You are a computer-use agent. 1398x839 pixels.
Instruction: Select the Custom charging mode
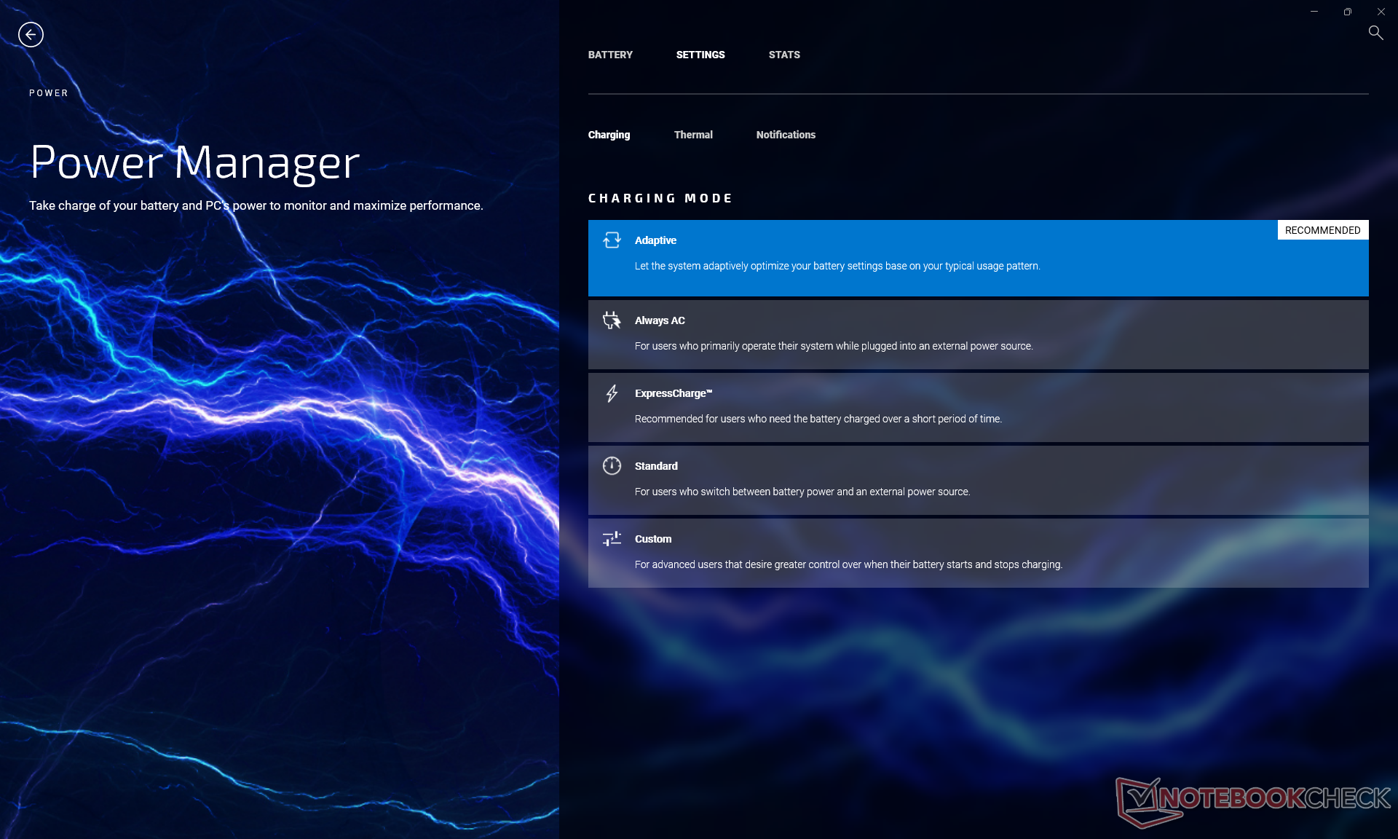(x=653, y=539)
